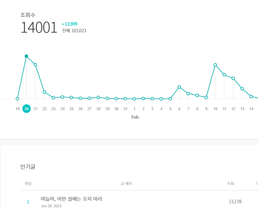The image size is (258, 210).
Task: Click the data point for Feb 6
Action: 179,87
